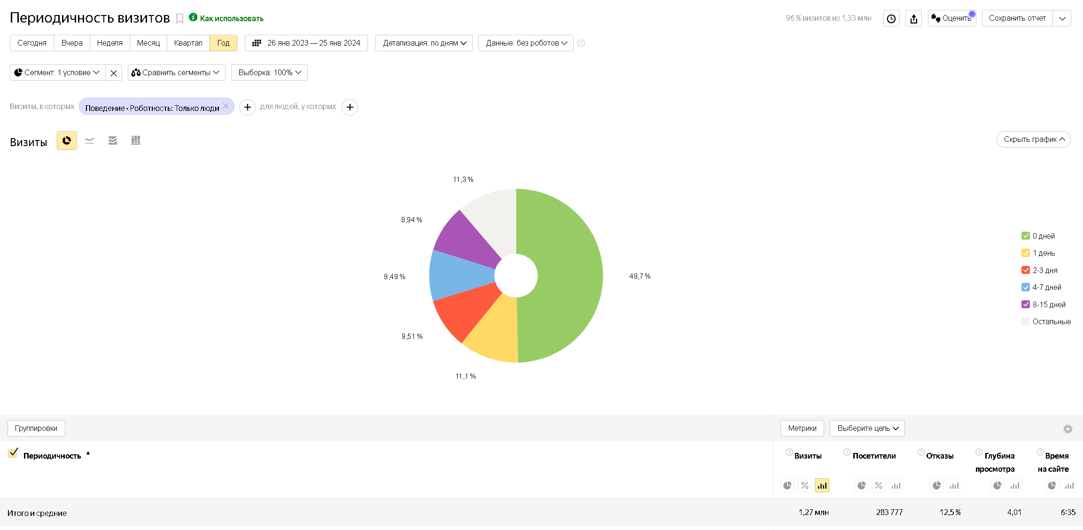
Task: Click the bookmark icon beside report title
Action: tap(179, 19)
